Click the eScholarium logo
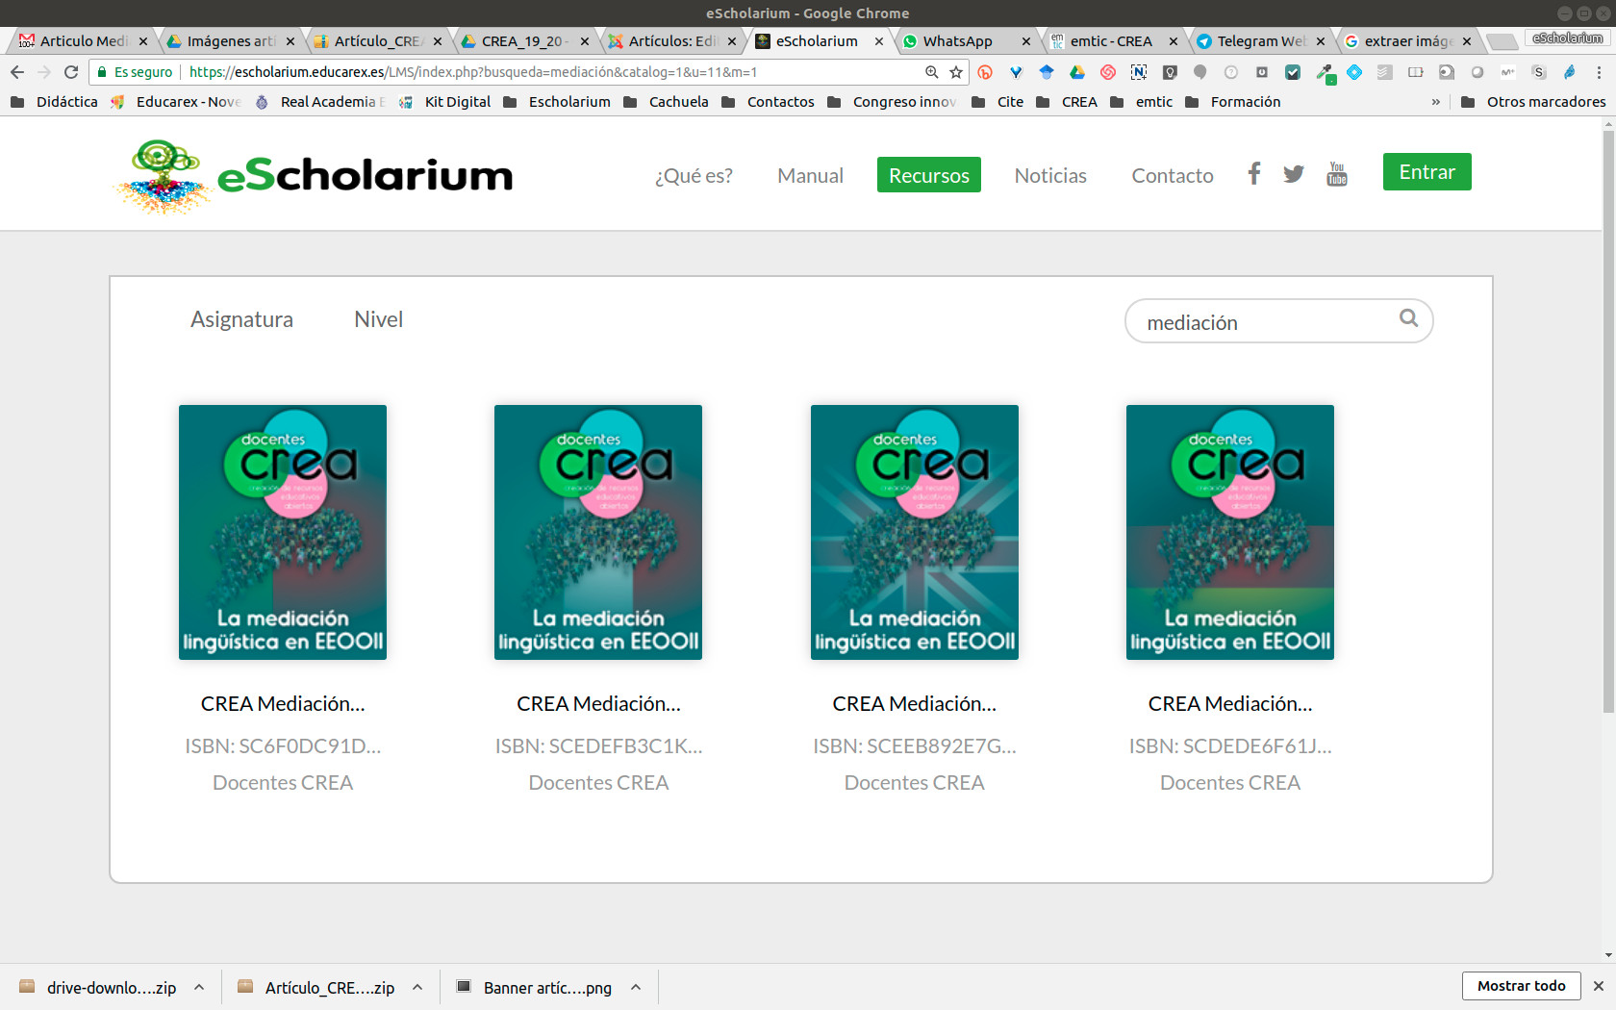 [313, 176]
